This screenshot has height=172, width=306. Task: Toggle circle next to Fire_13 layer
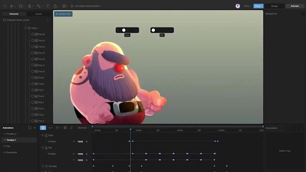(x=32, y=53)
